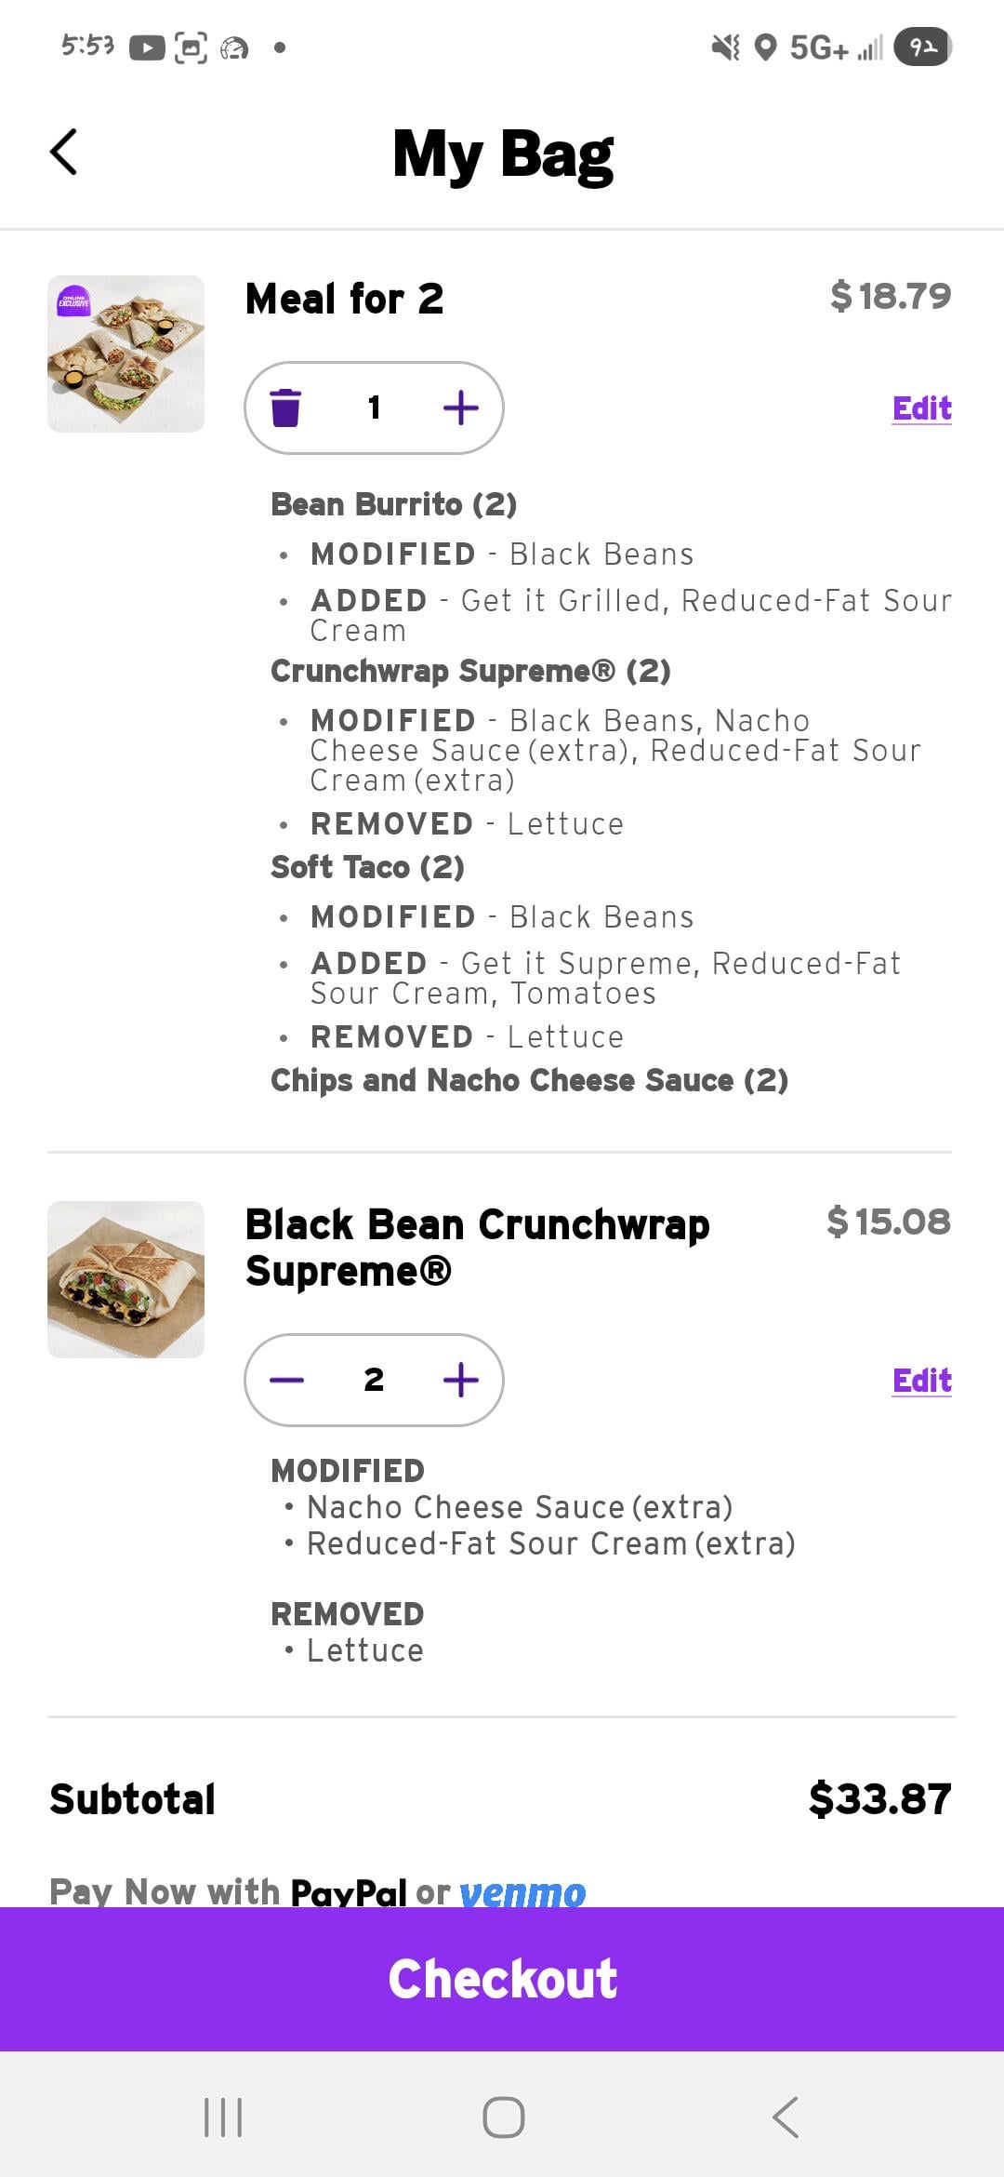Image resolution: width=1004 pixels, height=2177 pixels.
Task: Decrease Black Bean Crunchwrap quantity with minus
Action: coord(286,1380)
